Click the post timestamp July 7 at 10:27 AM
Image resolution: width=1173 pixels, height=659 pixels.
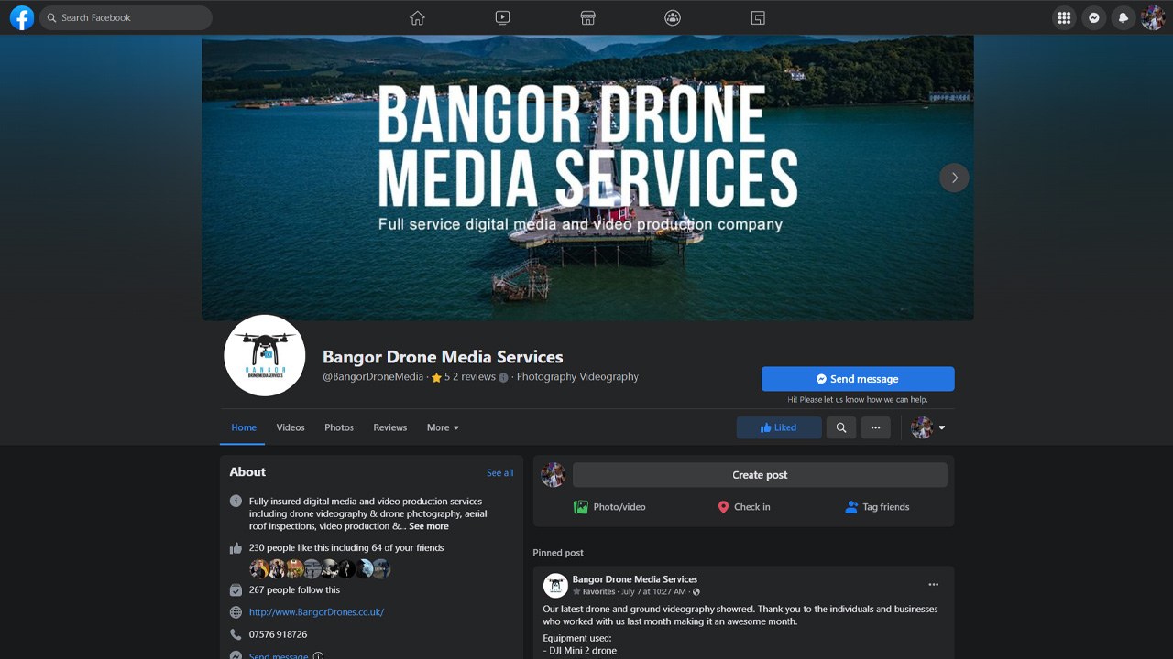click(x=653, y=592)
